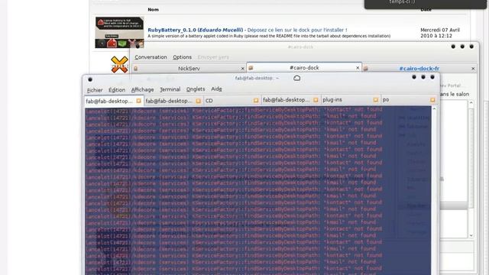Image resolution: width=489 pixels, height=275 pixels.
Task: Close the NickServ chat tab
Action: 243,68
